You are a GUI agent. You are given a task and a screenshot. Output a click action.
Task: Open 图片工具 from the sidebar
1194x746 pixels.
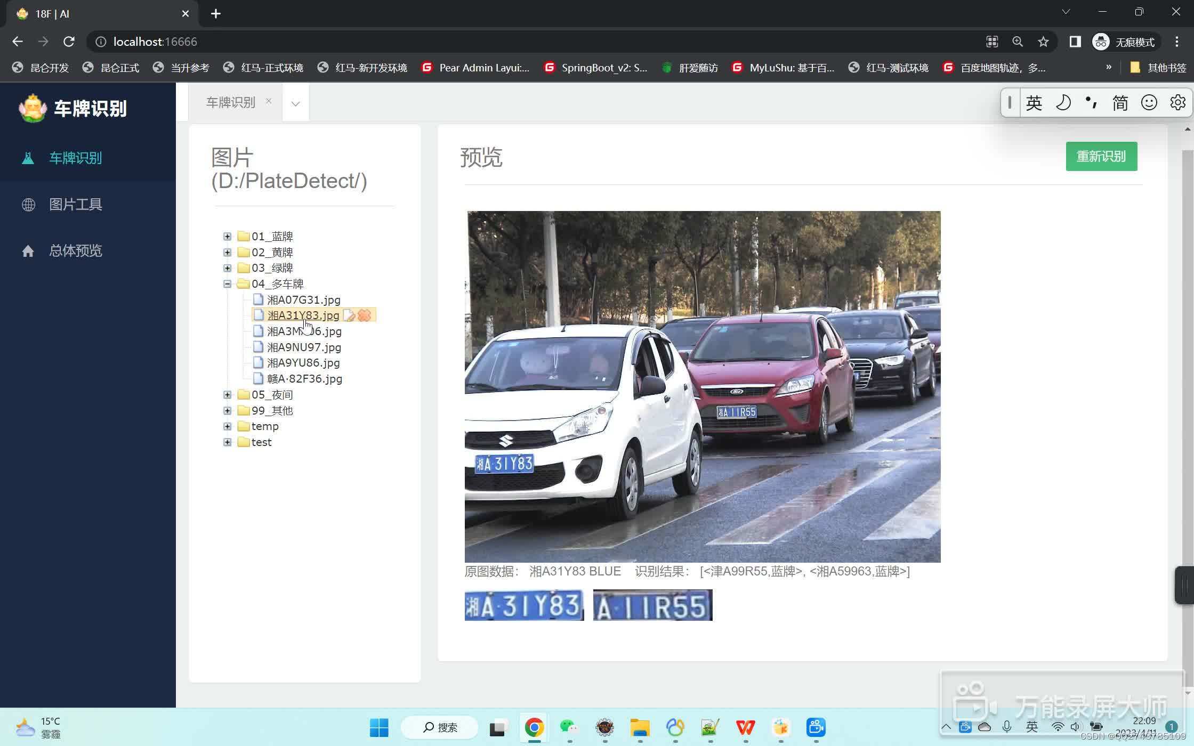click(x=75, y=205)
